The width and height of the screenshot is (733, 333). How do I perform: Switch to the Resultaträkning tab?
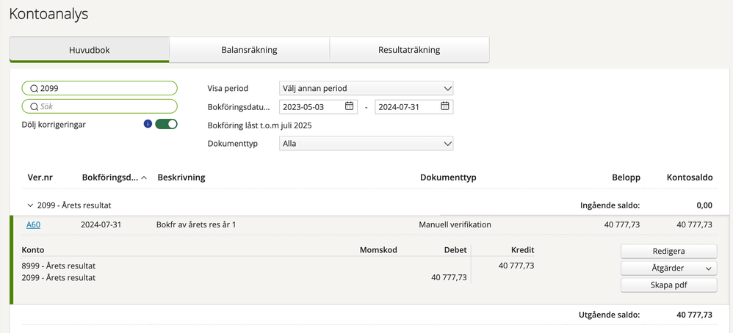(x=409, y=49)
